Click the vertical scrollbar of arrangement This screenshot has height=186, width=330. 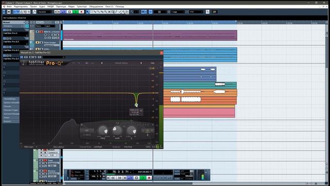click(327, 101)
